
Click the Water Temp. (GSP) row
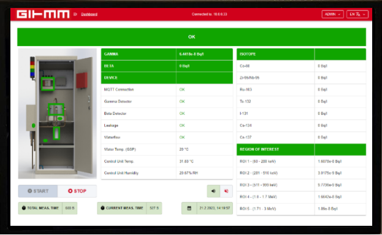click(x=167, y=149)
